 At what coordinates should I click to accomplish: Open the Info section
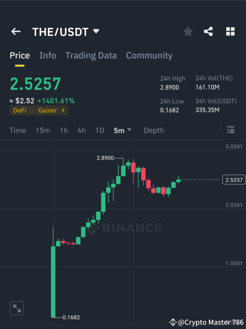[x=48, y=55]
